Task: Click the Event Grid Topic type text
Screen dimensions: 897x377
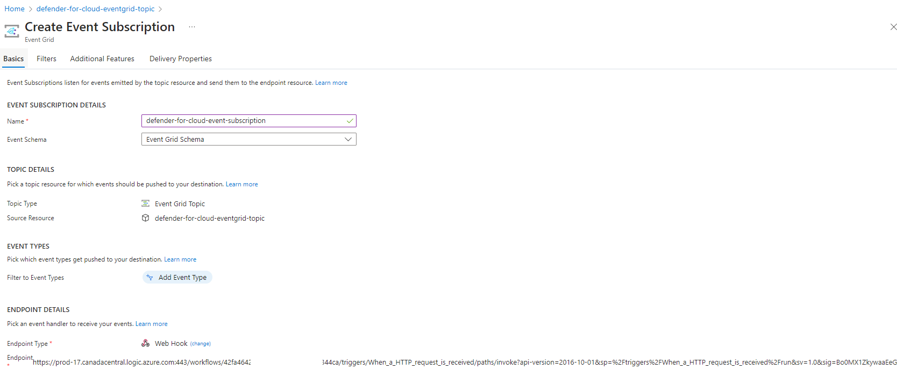Action: point(180,204)
